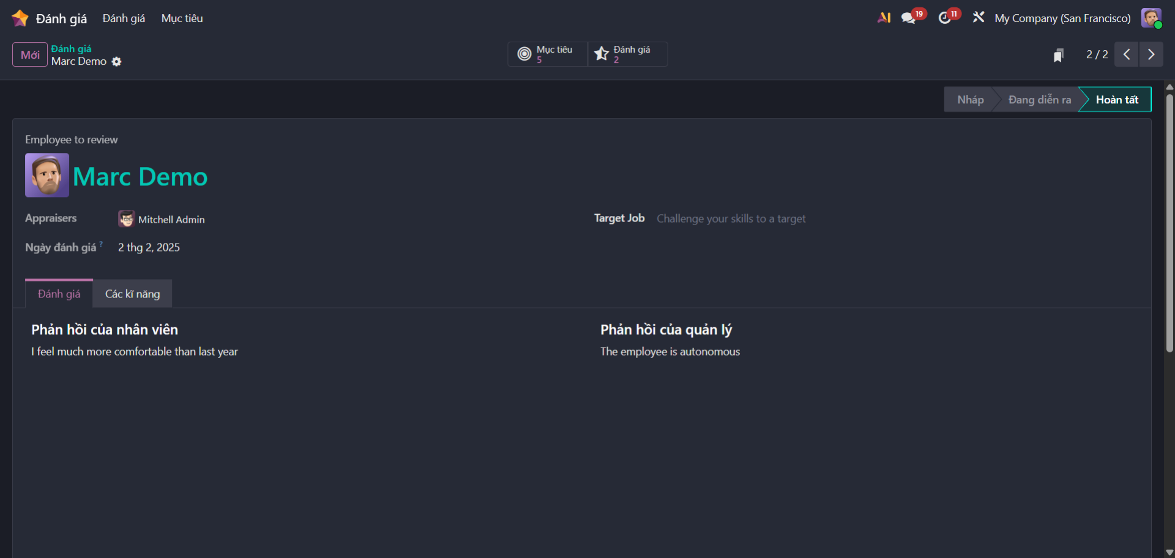
Task: Open the debug tools wrench icon
Action: 979,18
